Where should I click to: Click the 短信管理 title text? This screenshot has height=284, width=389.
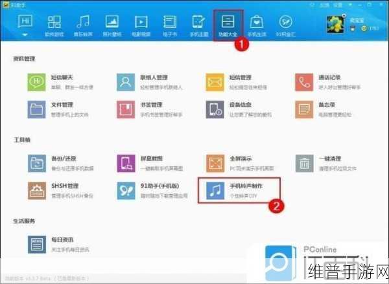241,78
